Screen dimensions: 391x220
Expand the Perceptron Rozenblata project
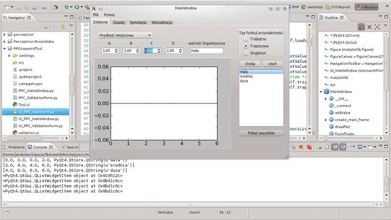(4, 42)
